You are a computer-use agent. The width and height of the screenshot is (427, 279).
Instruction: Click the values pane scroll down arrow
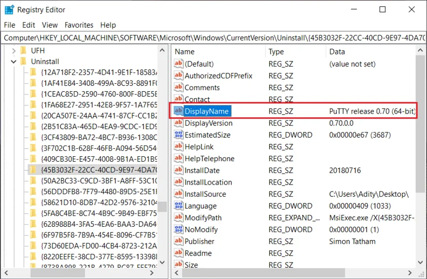coord(420,262)
